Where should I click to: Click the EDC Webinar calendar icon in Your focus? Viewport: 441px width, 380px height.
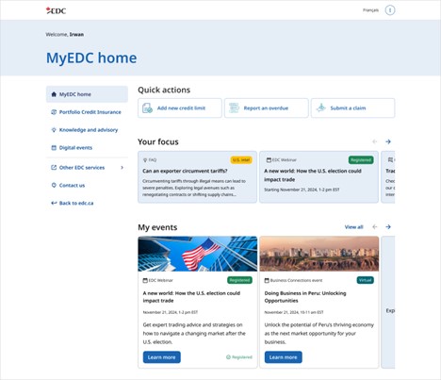[x=269, y=160]
